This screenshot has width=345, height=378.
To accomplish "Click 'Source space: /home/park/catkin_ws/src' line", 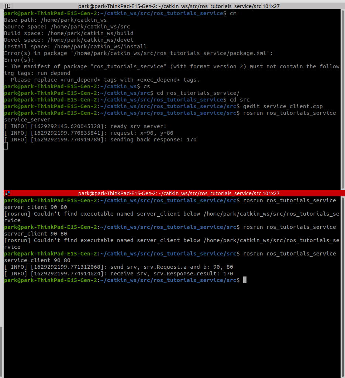I will tap(67, 27).
